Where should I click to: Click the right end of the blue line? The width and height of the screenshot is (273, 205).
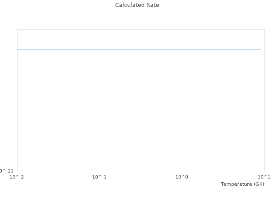[261, 50]
